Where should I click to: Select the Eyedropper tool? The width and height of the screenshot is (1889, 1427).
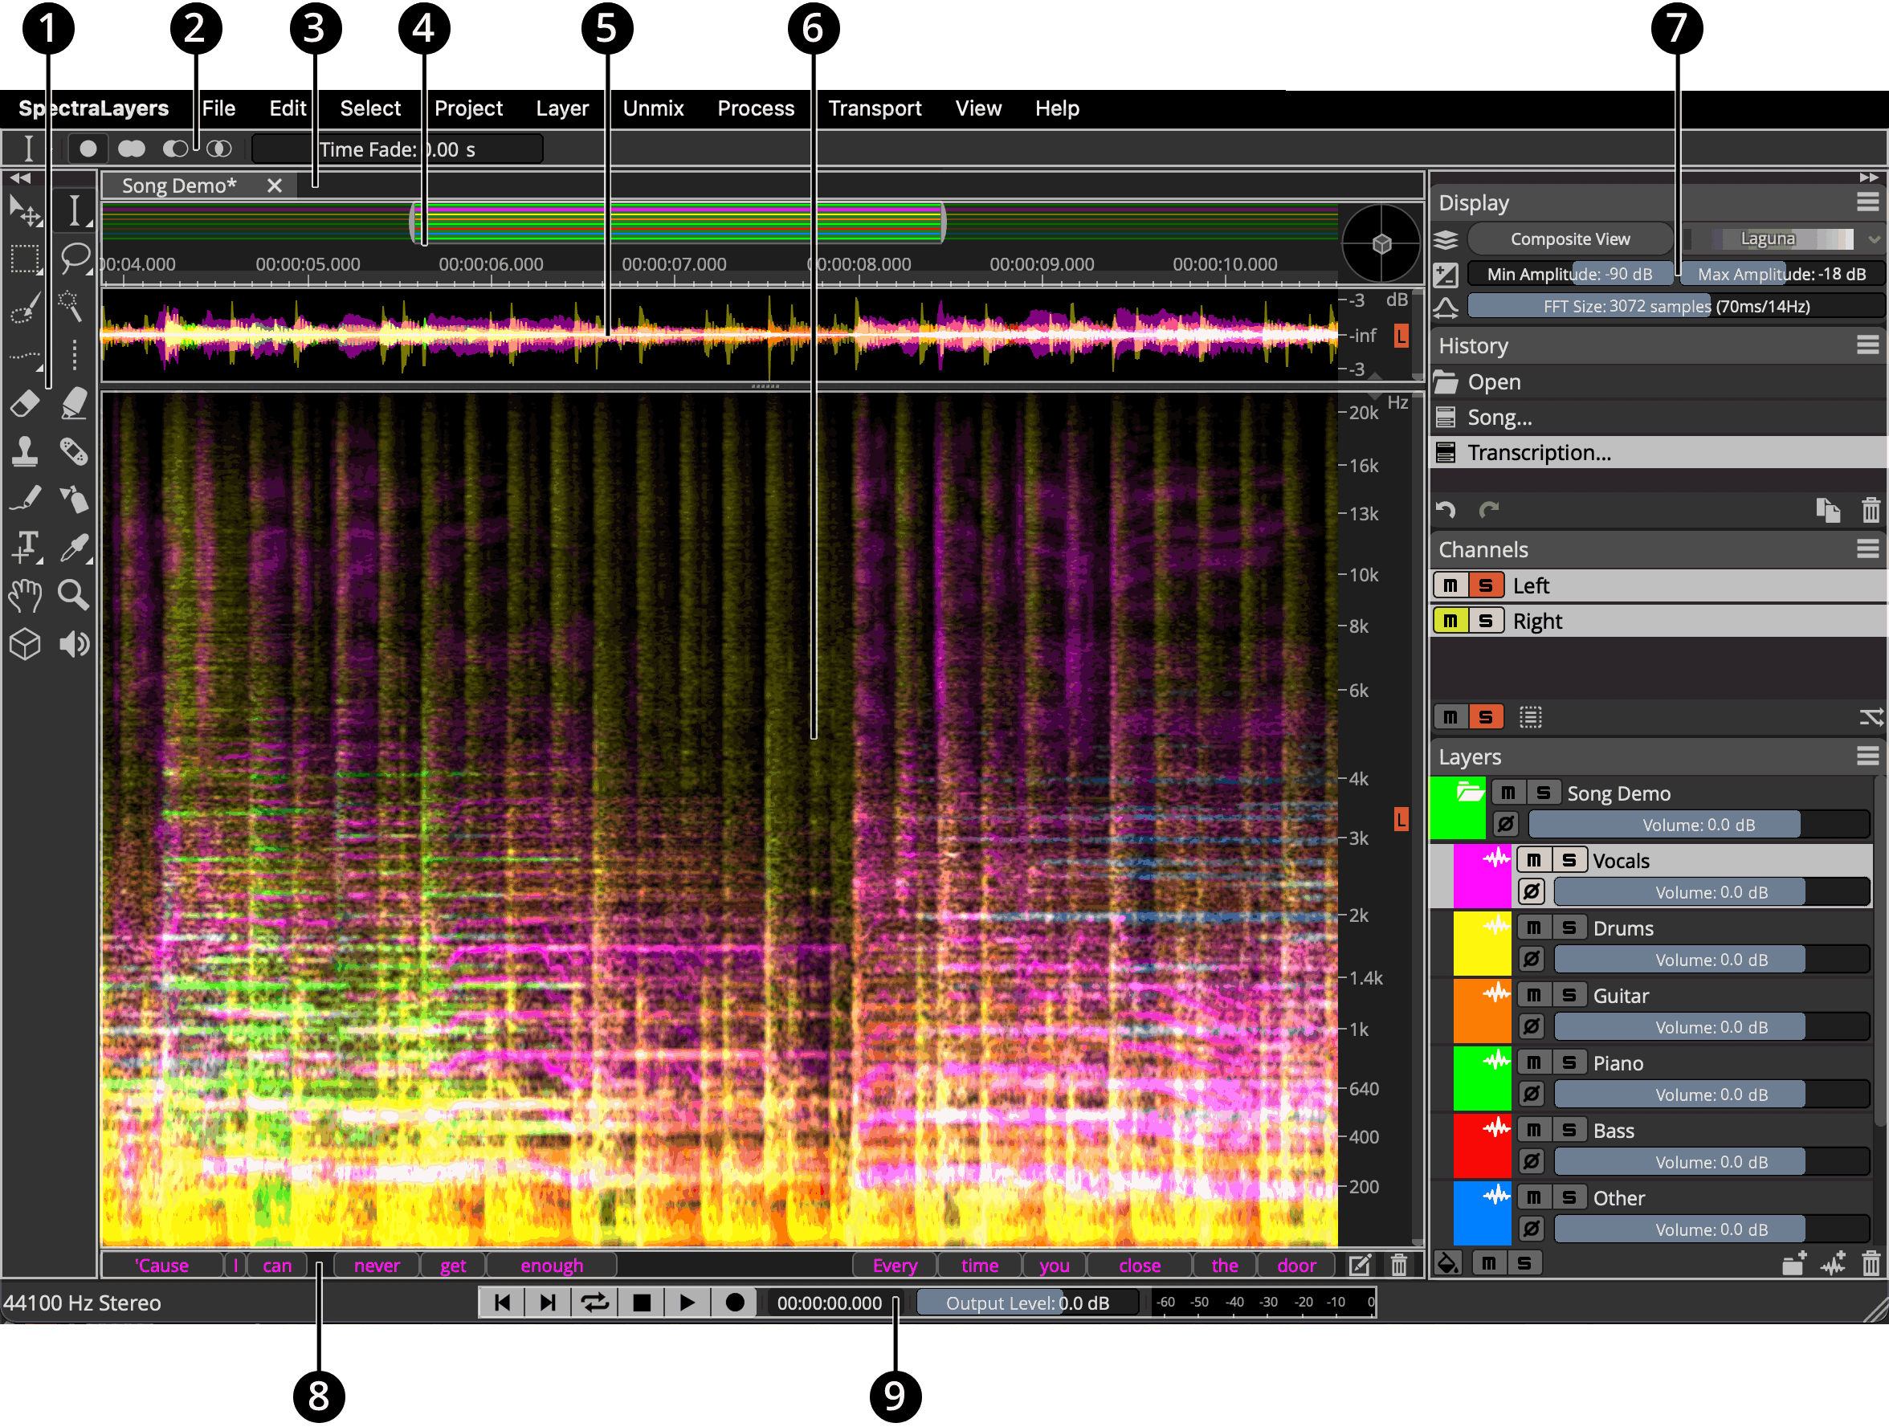pyautogui.click(x=75, y=547)
